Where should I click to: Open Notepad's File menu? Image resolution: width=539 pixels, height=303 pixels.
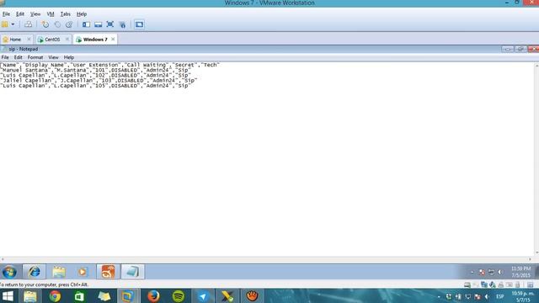click(5, 57)
